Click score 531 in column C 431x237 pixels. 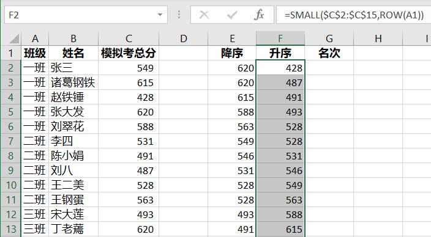pos(129,141)
